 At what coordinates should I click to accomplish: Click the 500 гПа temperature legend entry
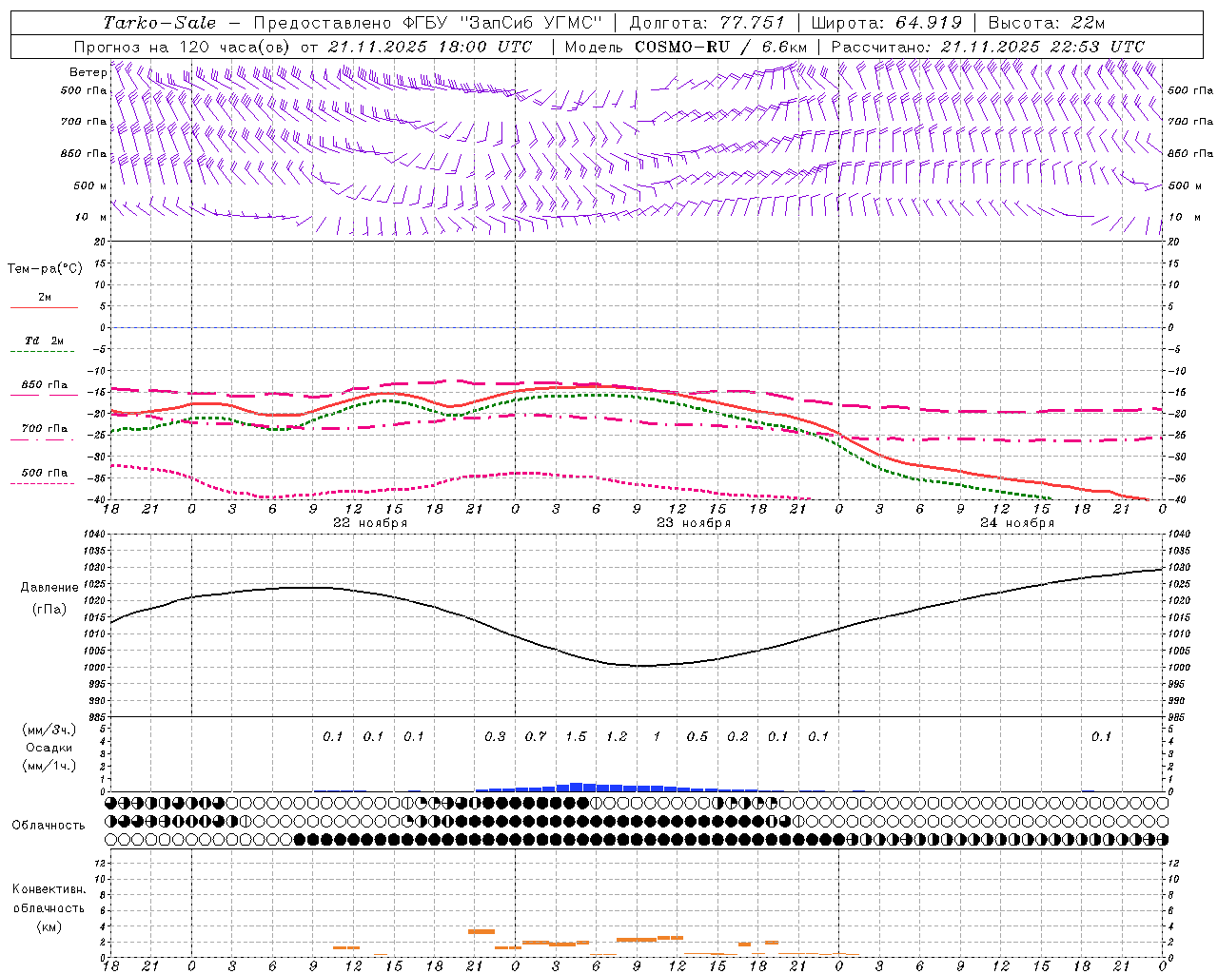pos(44,477)
